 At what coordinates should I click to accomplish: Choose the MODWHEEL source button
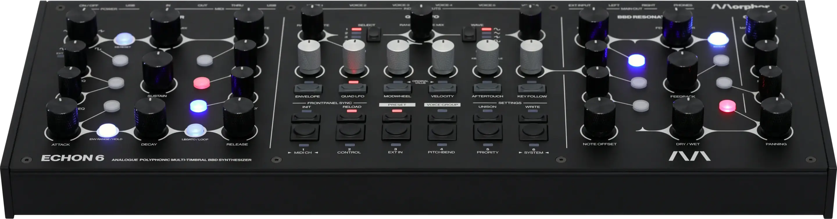397,88
